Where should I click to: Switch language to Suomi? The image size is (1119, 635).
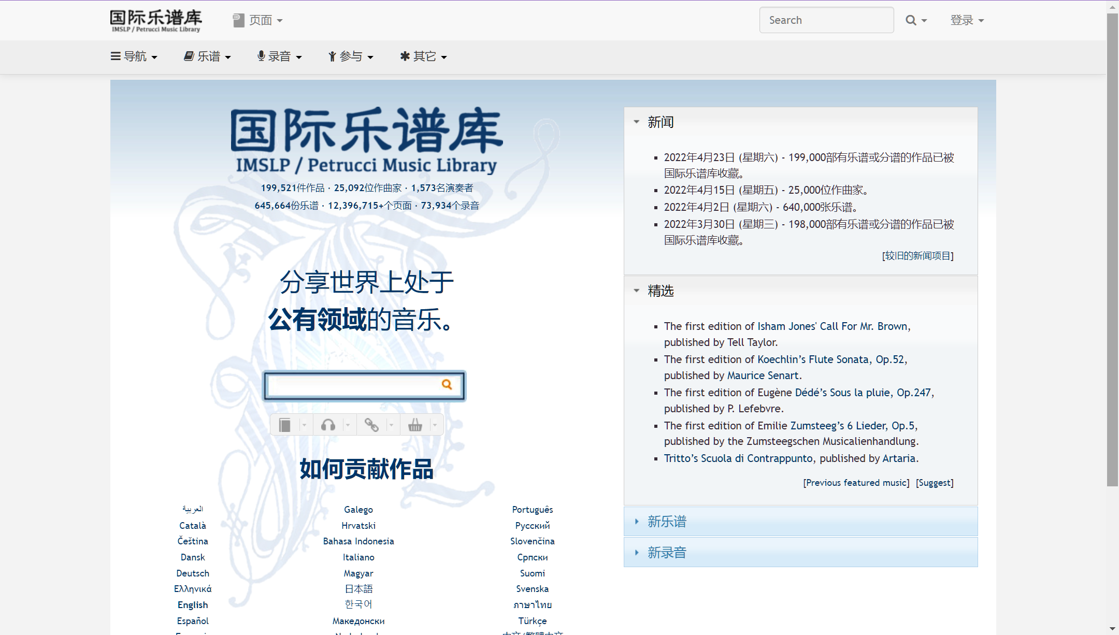coord(533,573)
